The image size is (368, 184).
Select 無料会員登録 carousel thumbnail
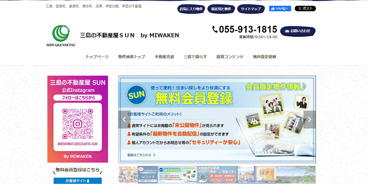(177, 175)
